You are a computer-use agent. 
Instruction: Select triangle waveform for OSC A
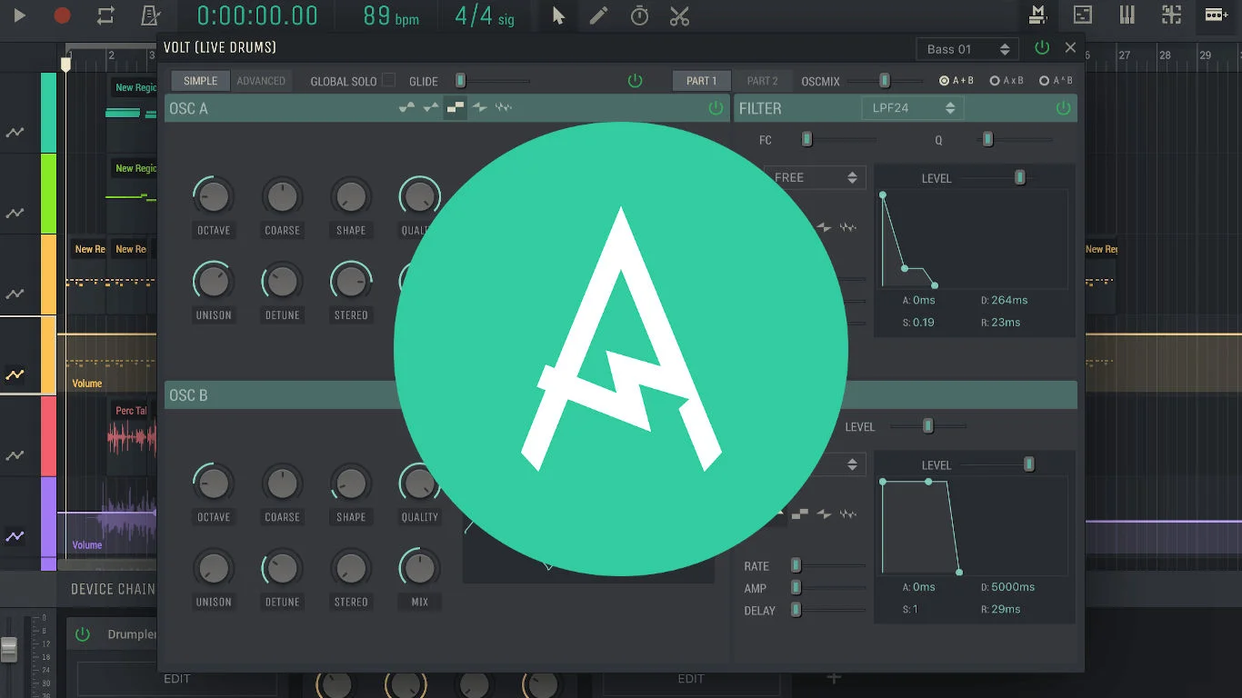pos(431,108)
